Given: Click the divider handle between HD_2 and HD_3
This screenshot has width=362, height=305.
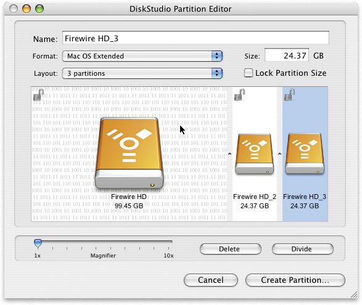Looking at the screenshot, I should [279, 154].
